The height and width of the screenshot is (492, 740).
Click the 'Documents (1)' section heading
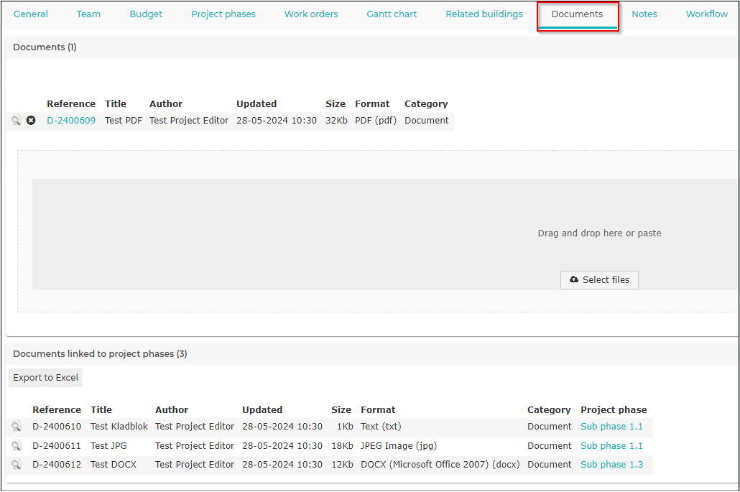click(x=45, y=47)
